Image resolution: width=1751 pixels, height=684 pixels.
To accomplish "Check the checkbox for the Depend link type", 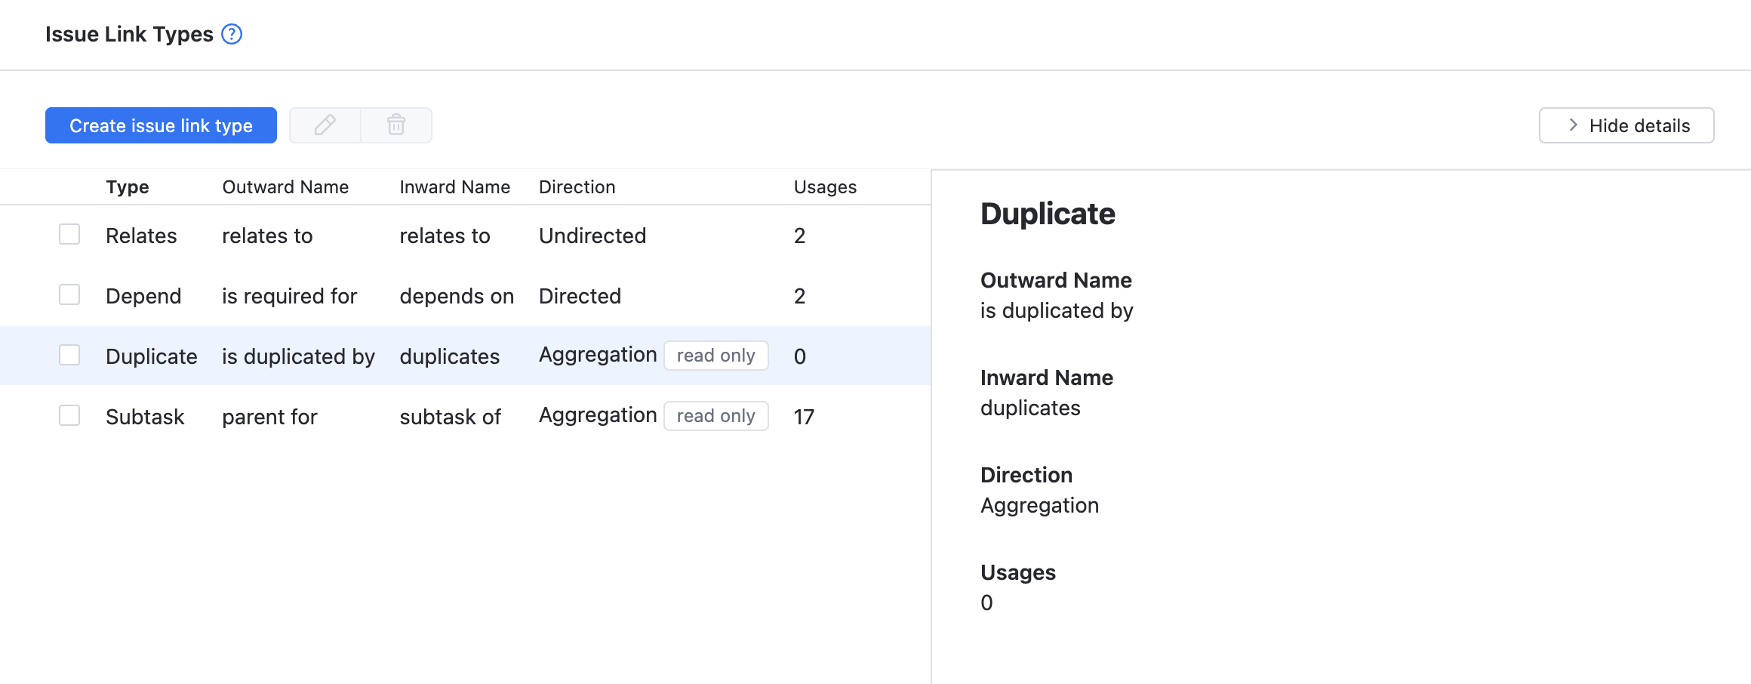I will 69,295.
